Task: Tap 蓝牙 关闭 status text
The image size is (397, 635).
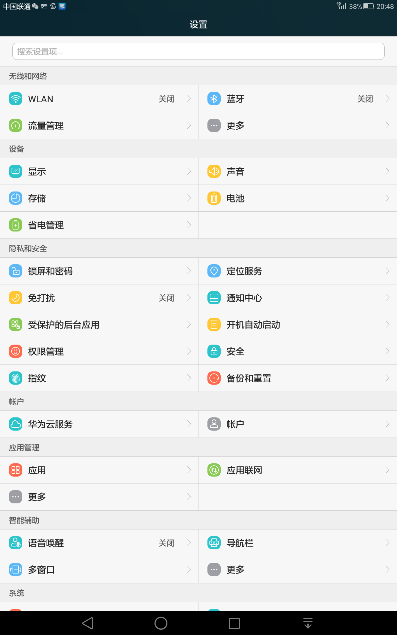Action: [365, 99]
